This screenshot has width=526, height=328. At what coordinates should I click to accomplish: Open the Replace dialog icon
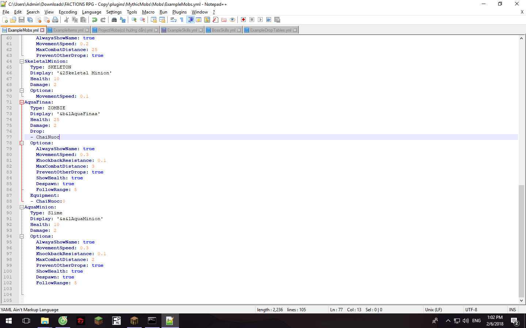(123, 20)
